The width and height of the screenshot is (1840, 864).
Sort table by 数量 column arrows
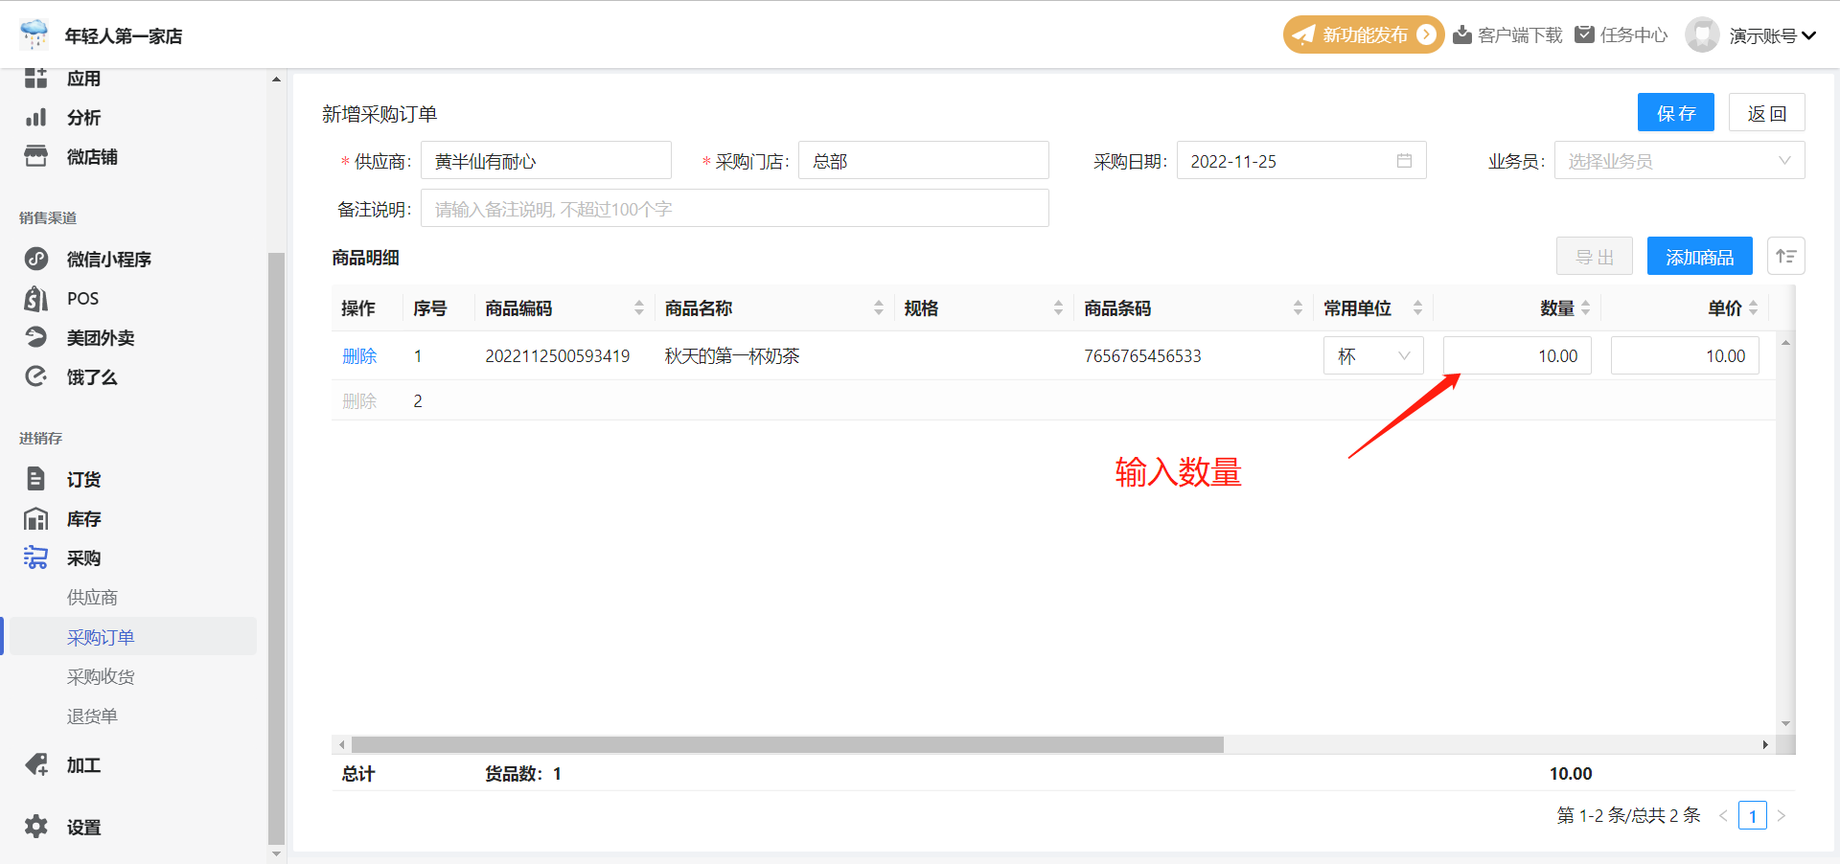[x=1585, y=307]
